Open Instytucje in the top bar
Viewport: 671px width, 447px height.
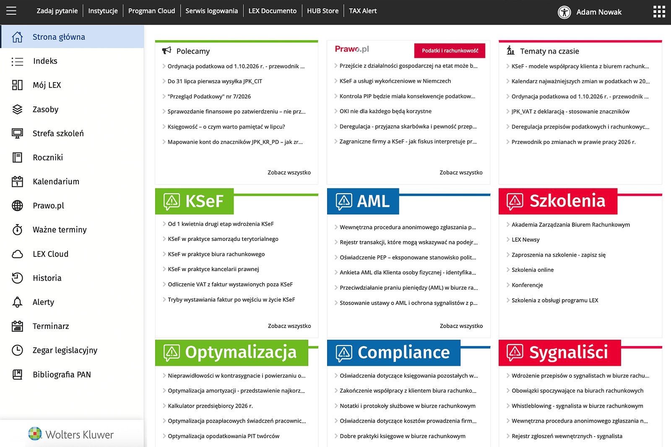103,11
